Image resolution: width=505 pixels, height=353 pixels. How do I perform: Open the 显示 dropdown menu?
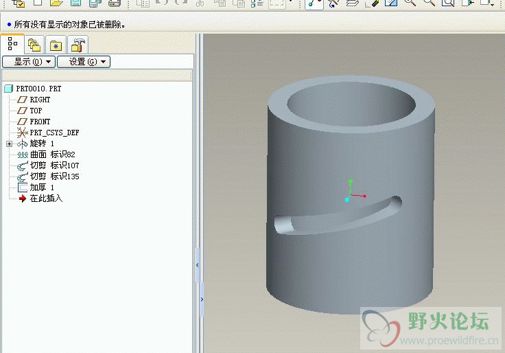(29, 62)
